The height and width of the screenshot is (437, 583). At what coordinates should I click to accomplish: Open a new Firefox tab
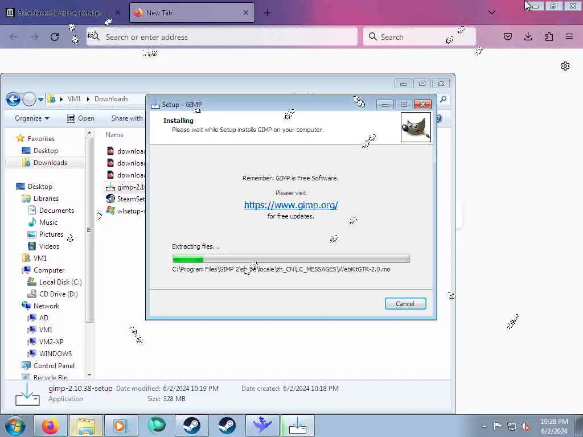[267, 13]
